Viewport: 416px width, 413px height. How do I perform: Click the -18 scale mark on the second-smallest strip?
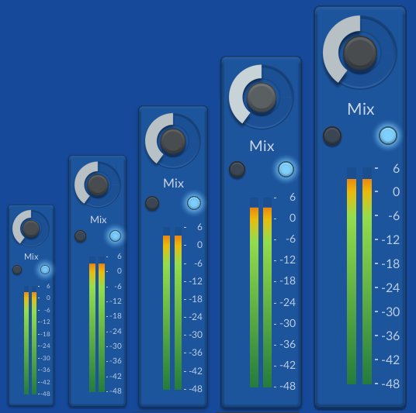(116, 316)
